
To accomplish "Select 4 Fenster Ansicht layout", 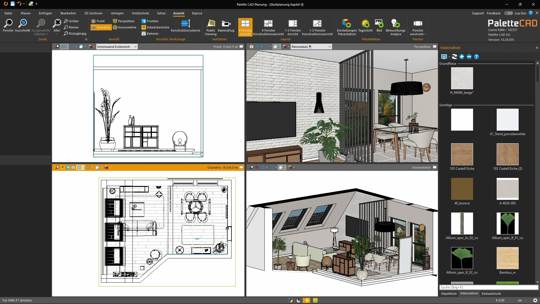I will pyautogui.click(x=245, y=27).
